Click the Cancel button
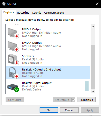Screen dimensions: 101x116 coord(69,110)
